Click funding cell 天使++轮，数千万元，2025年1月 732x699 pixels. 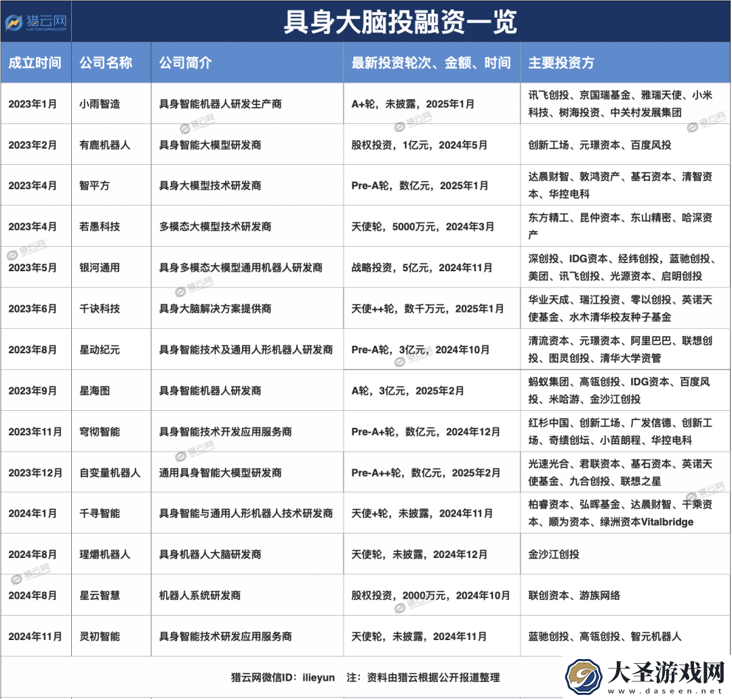pyautogui.click(x=428, y=308)
